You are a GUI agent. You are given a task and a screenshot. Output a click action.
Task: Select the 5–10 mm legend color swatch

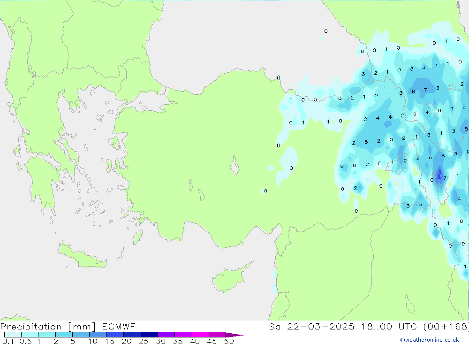[x=81, y=335]
